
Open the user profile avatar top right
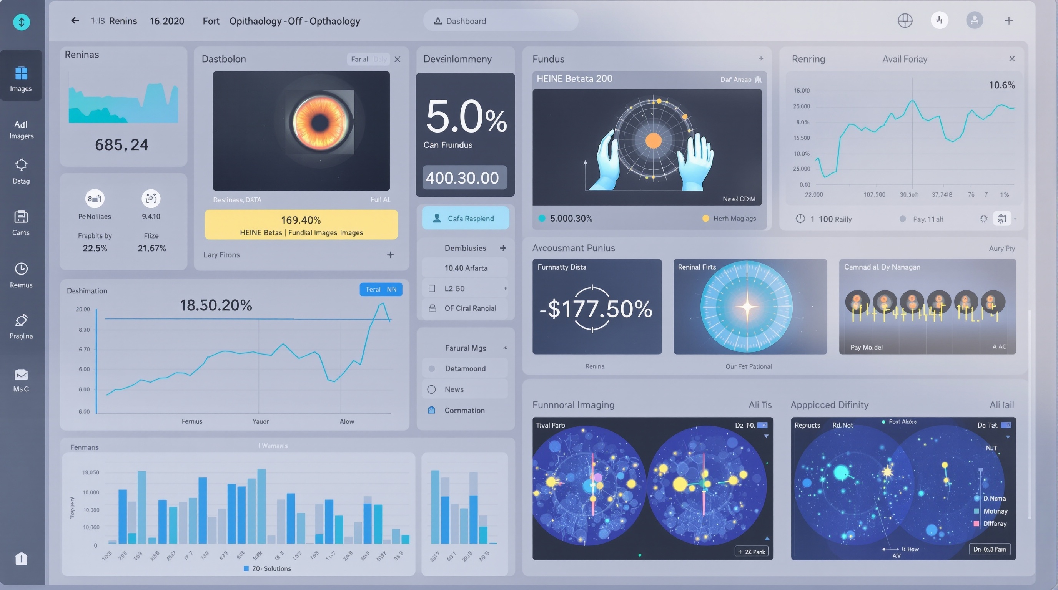(x=974, y=20)
